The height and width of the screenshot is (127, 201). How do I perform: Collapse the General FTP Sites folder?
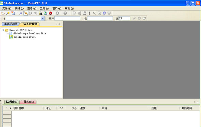[3, 30]
